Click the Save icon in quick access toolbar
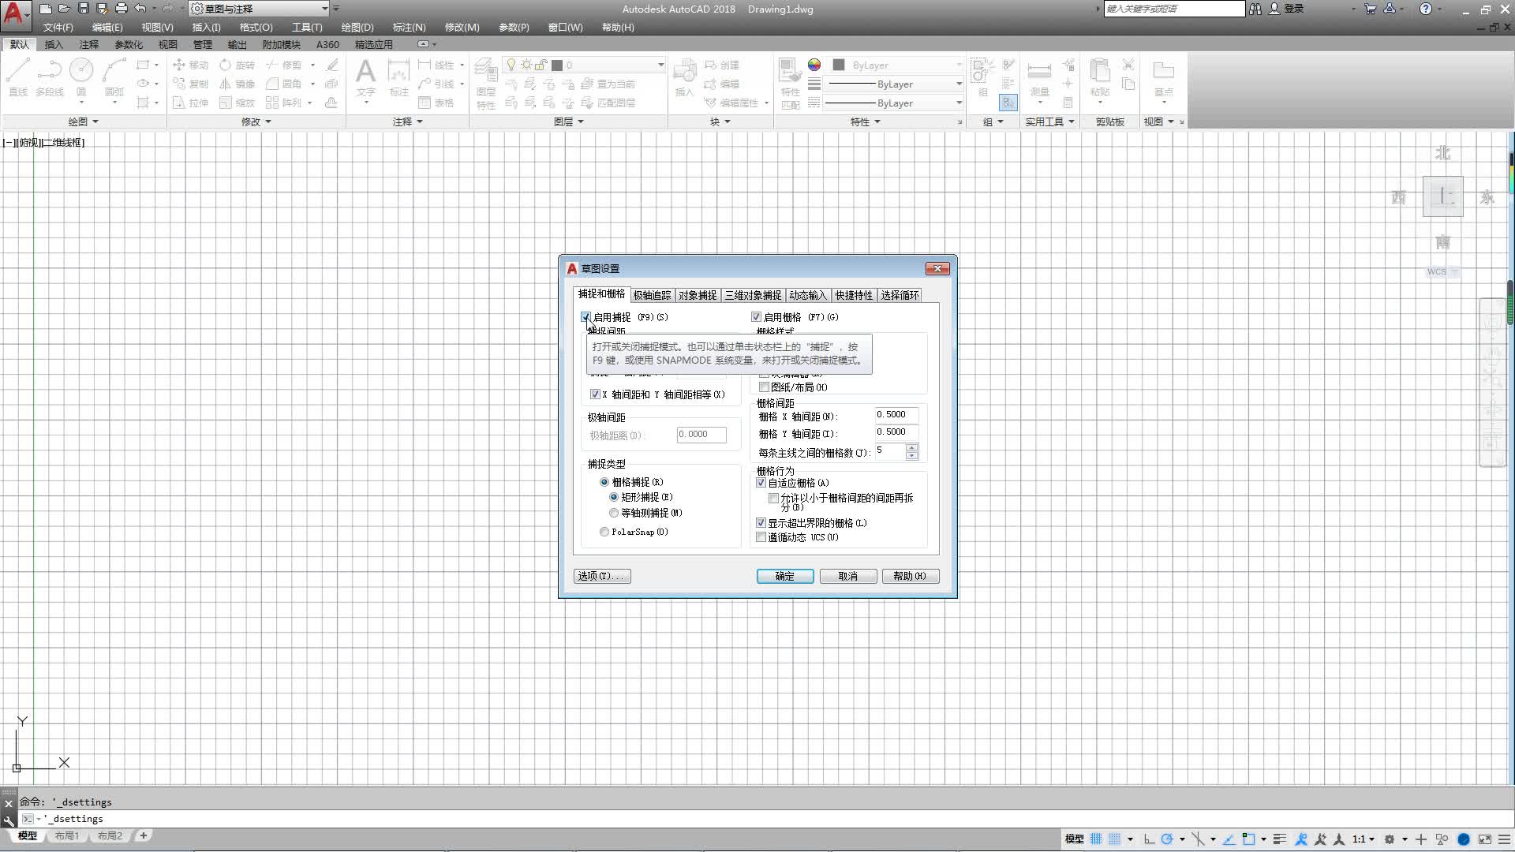 pyautogui.click(x=84, y=9)
